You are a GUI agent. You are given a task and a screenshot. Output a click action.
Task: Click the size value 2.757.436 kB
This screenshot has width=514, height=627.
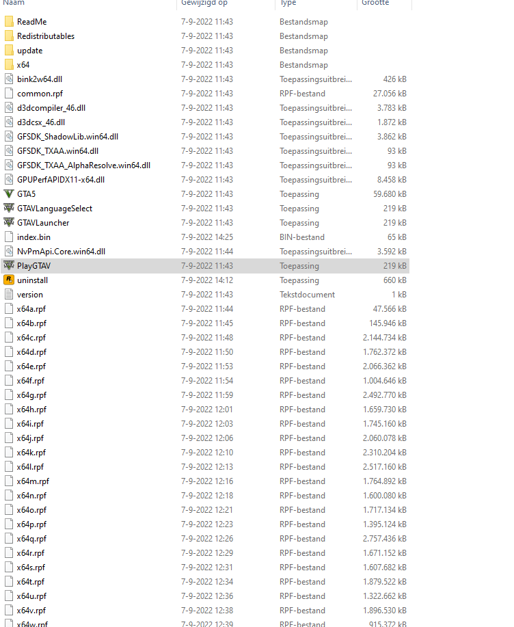pos(385,539)
